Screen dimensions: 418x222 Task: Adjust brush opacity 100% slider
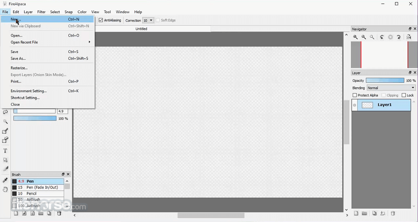35,118
